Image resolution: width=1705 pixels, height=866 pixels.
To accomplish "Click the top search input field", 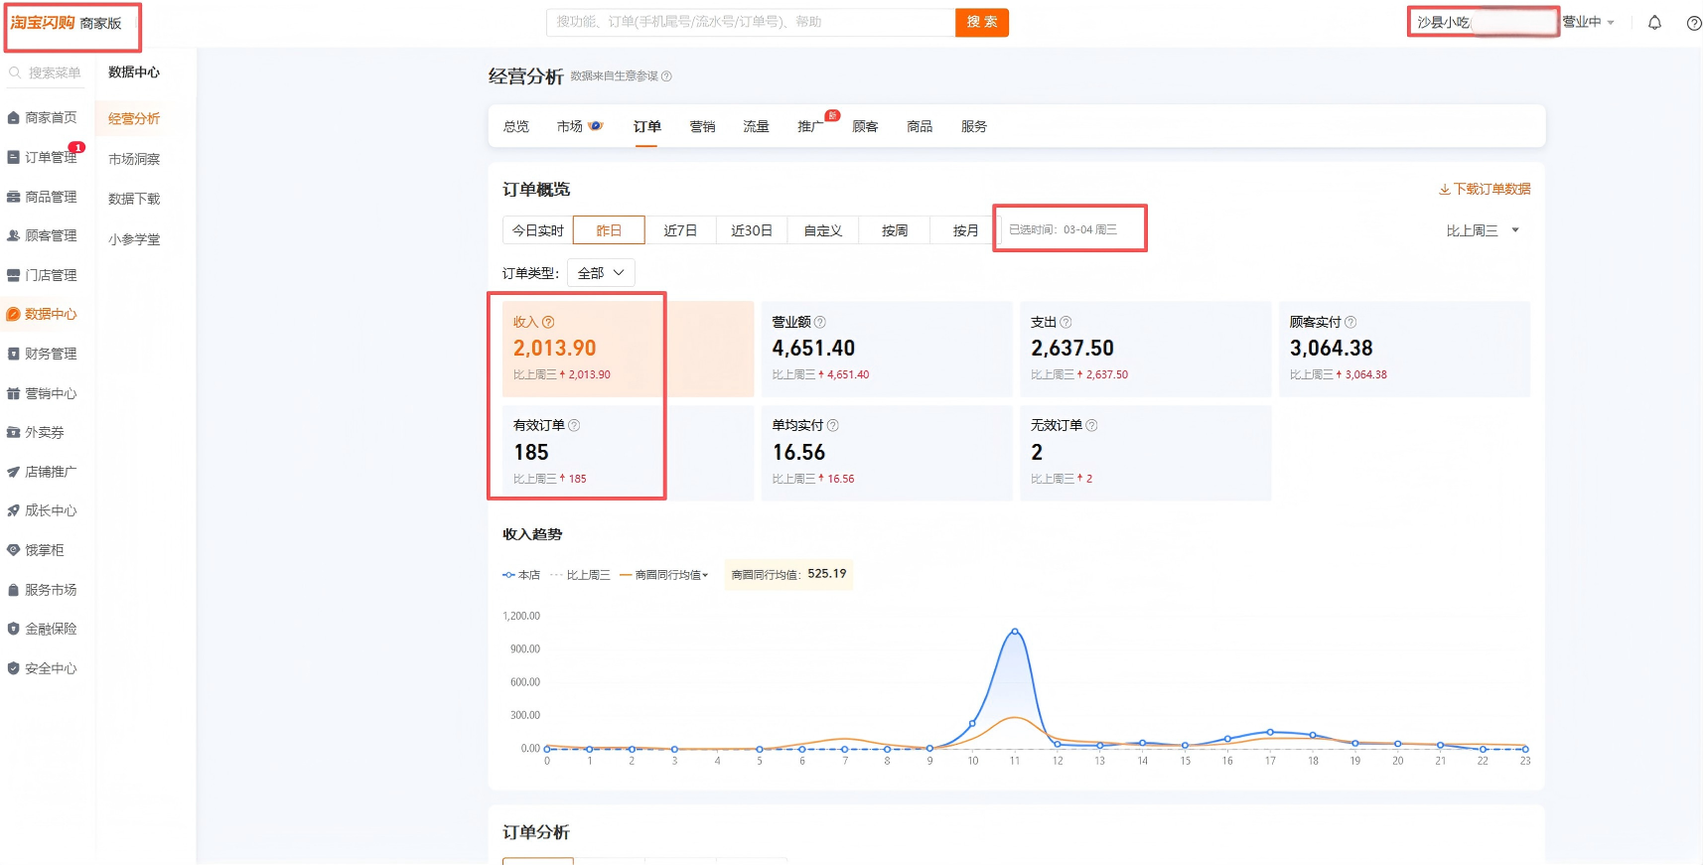I will coord(750,22).
